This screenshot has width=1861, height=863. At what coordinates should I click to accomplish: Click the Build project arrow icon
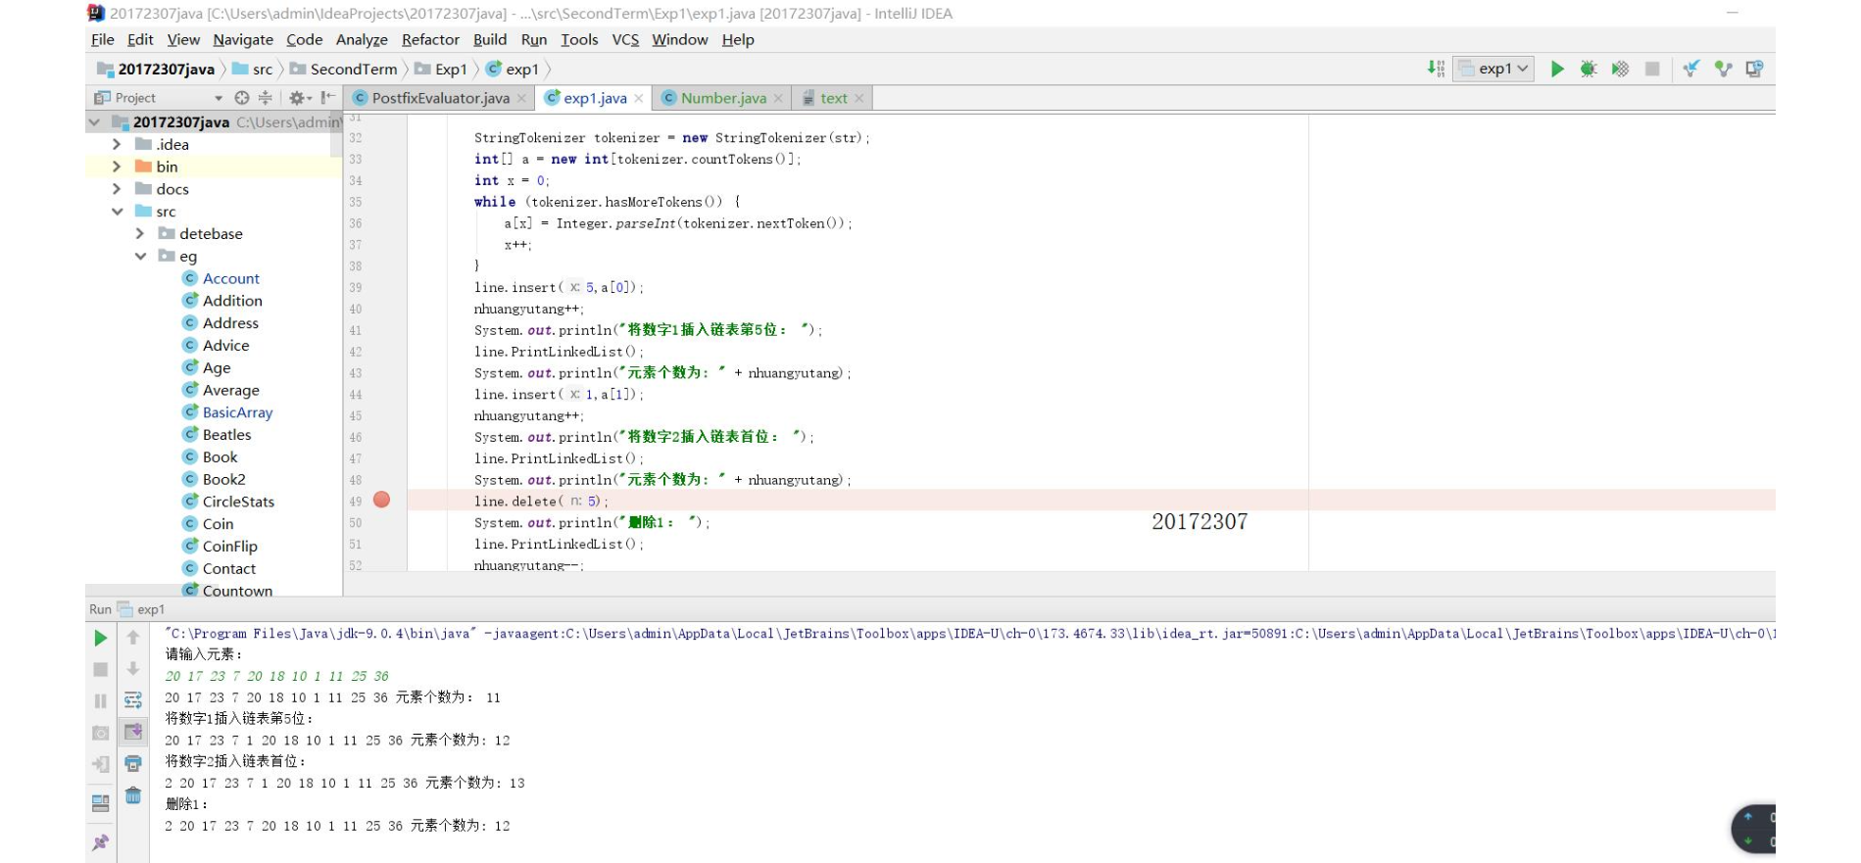tap(1436, 69)
